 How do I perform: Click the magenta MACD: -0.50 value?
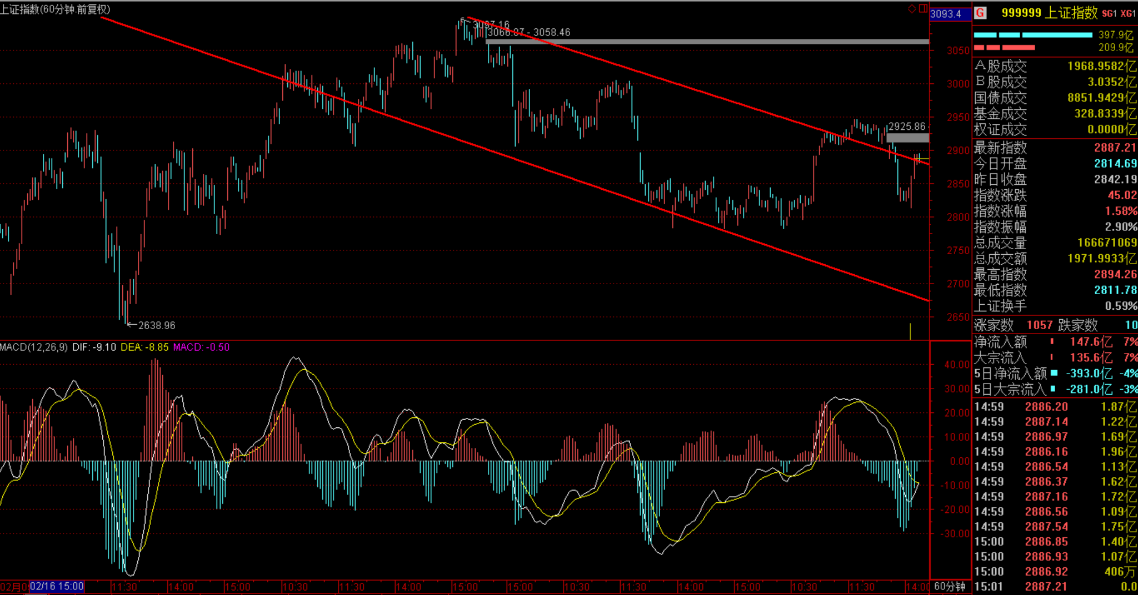point(201,347)
